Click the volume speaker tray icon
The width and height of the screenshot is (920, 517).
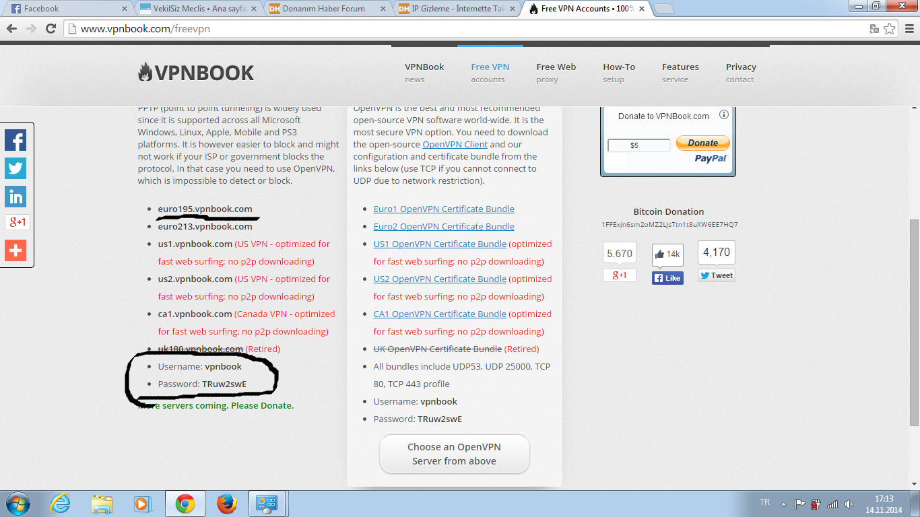849,504
